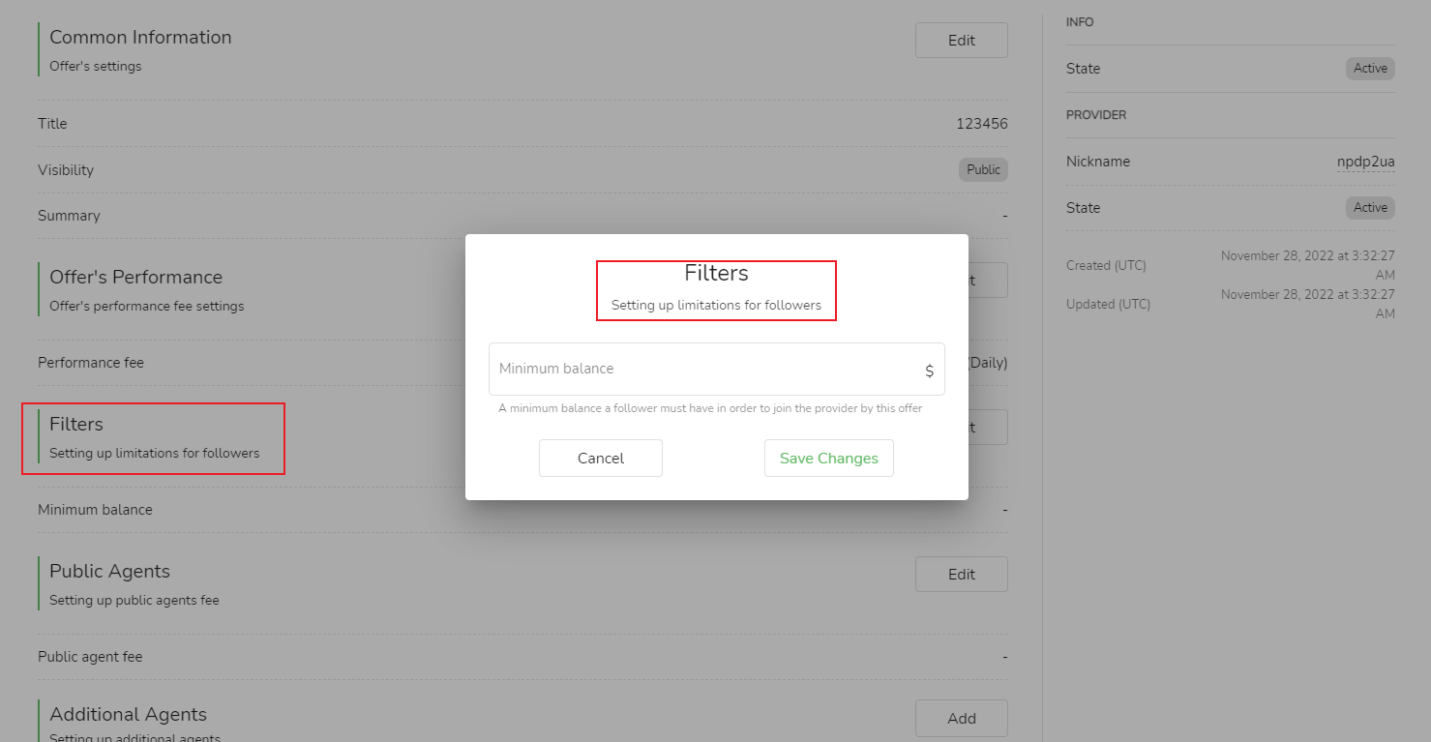This screenshot has width=1431, height=742.
Task: Click the Offer's Performance section heading
Action: click(135, 278)
